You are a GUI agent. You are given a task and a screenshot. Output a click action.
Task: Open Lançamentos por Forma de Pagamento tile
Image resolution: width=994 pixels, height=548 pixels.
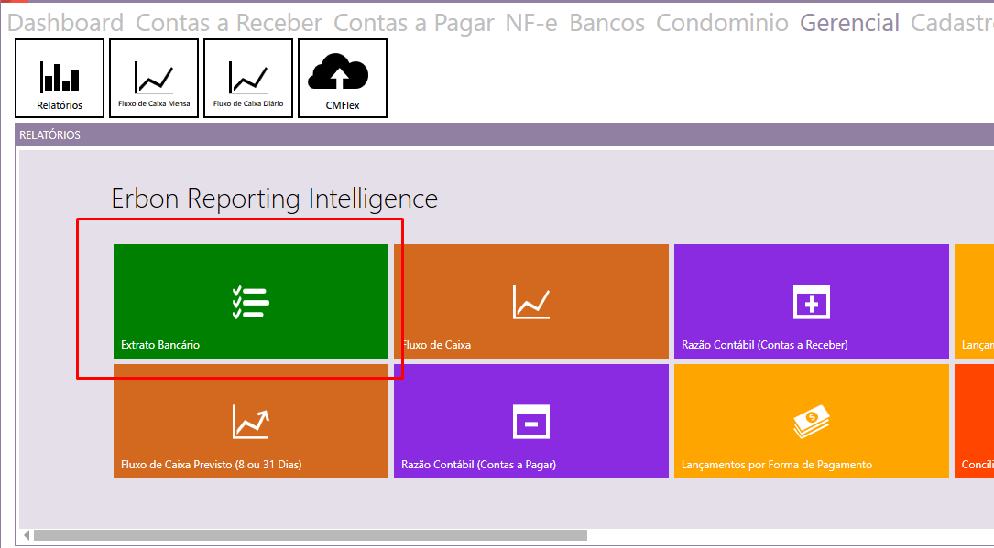(x=811, y=421)
